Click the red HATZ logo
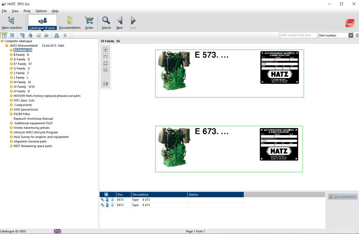The height and width of the screenshot is (234, 359). [x=350, y=23]
